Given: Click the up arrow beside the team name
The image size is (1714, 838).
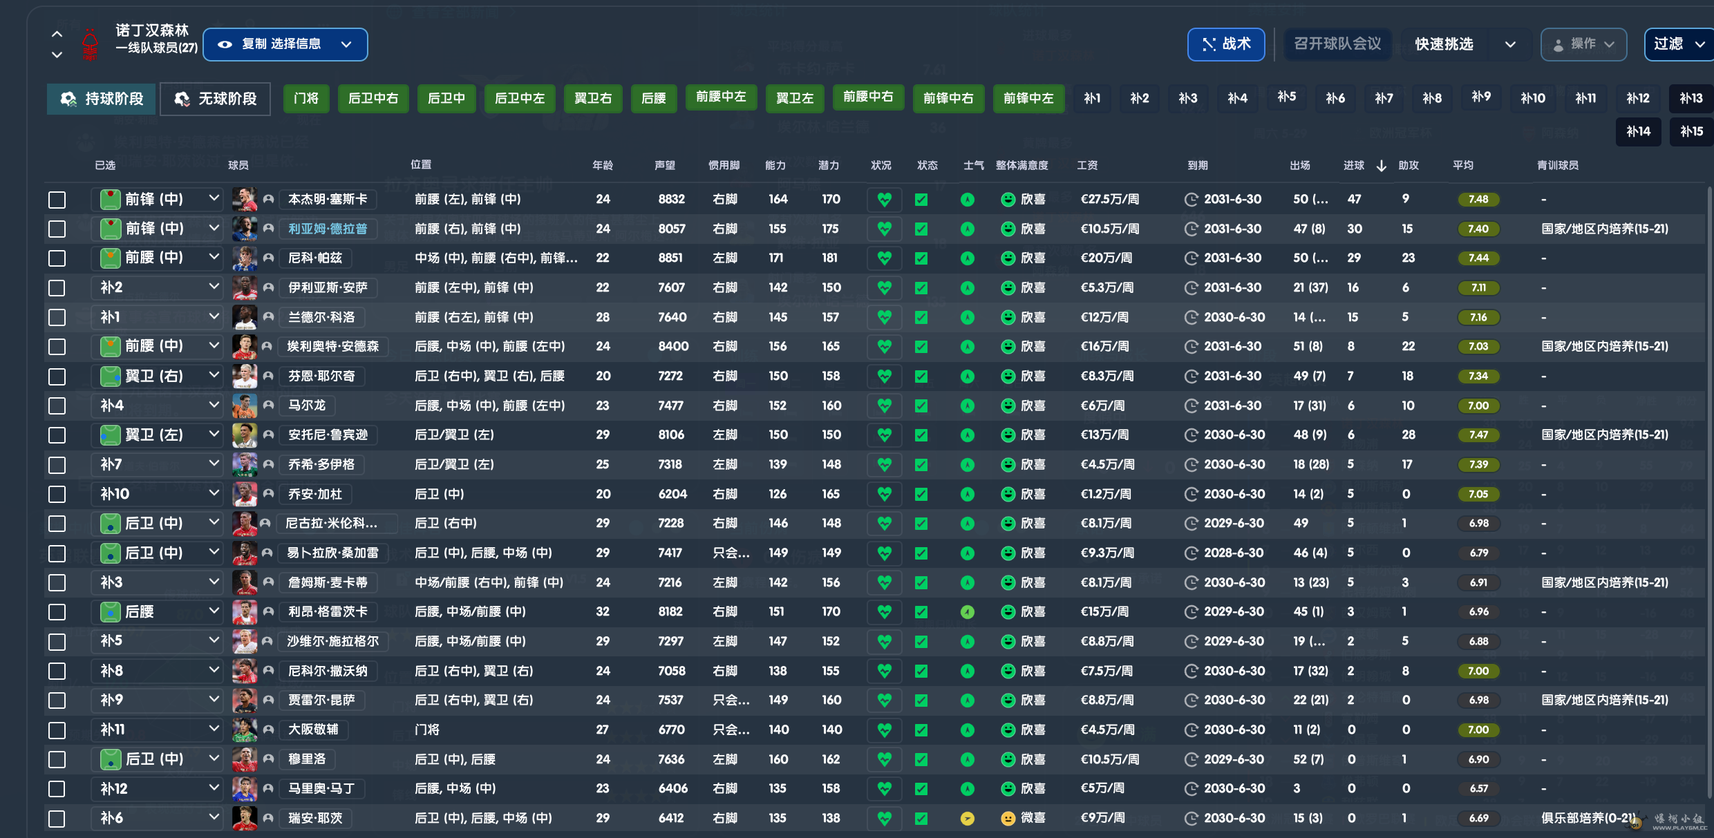Looking at the screenshot, I should [x=57, y=33].
